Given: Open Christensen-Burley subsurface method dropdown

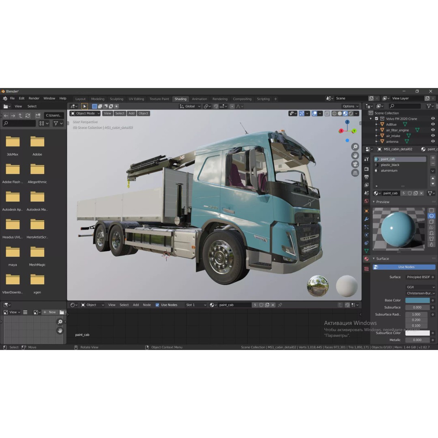Looking at the screenshot, I should (x=421, y=293).
